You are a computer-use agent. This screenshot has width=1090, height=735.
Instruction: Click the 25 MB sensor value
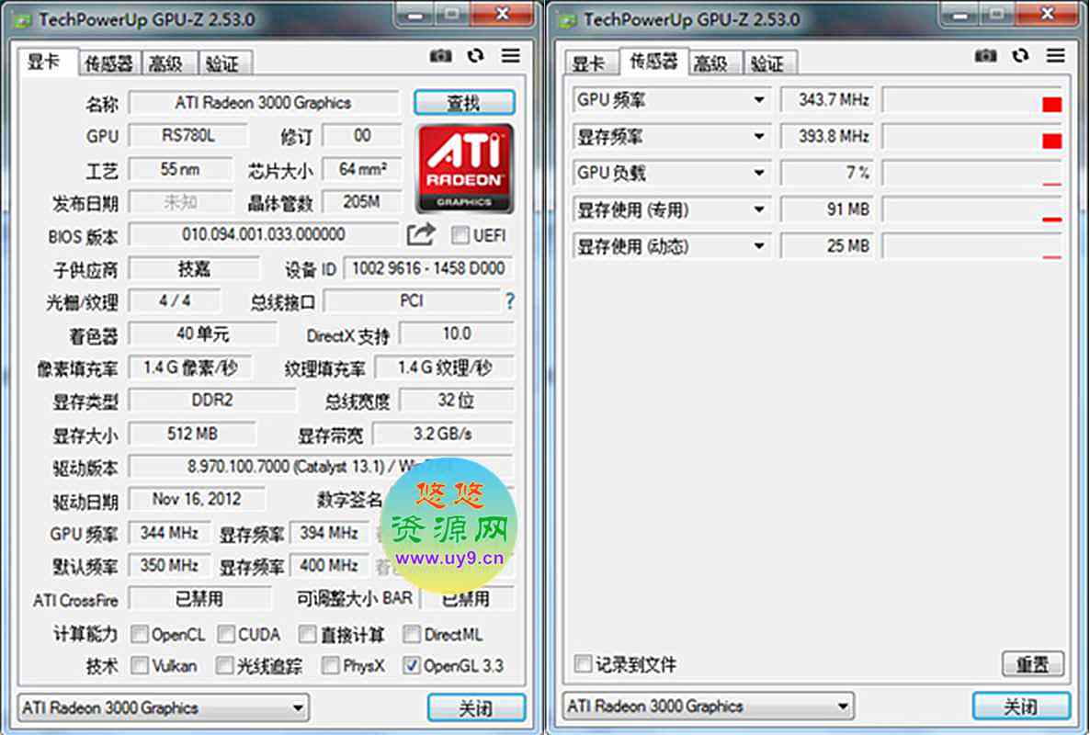point(827,246)
